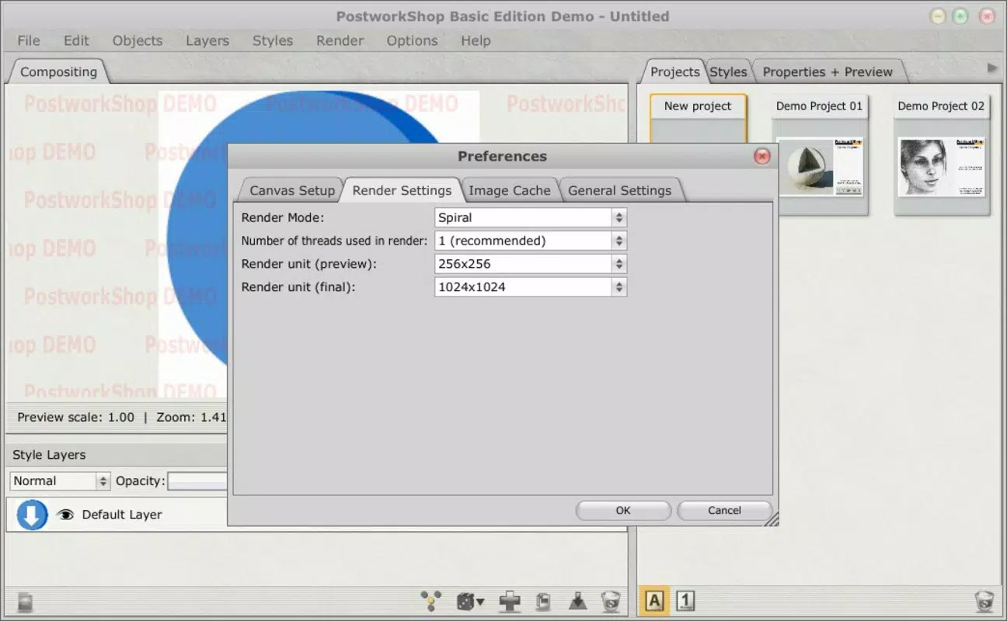This screenshot has width=1007, height=621.
Task: Select the Default Layer row label
Action: [x=122, y=515]
